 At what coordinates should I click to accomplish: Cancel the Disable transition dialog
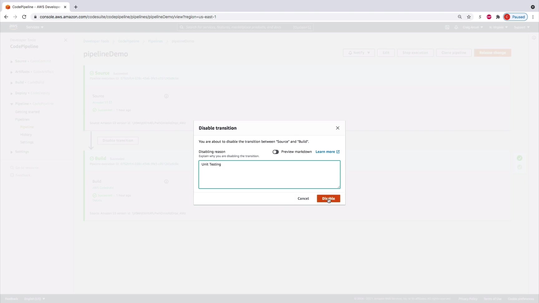pyautogui.click(x=303, y=199)
